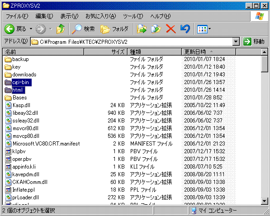Open the 表示(V) menu
270x216 pixels.
[x=69, y=16]
